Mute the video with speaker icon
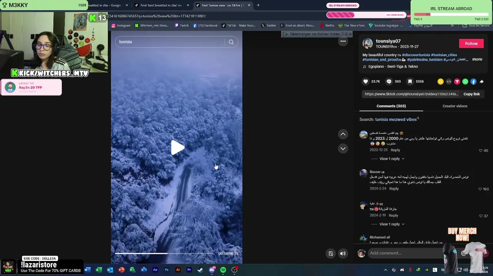 click(343, 253)
